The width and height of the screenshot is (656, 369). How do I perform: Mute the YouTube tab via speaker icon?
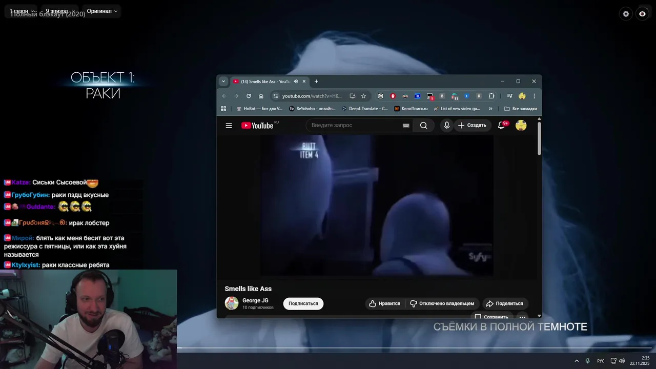(296, 81)
